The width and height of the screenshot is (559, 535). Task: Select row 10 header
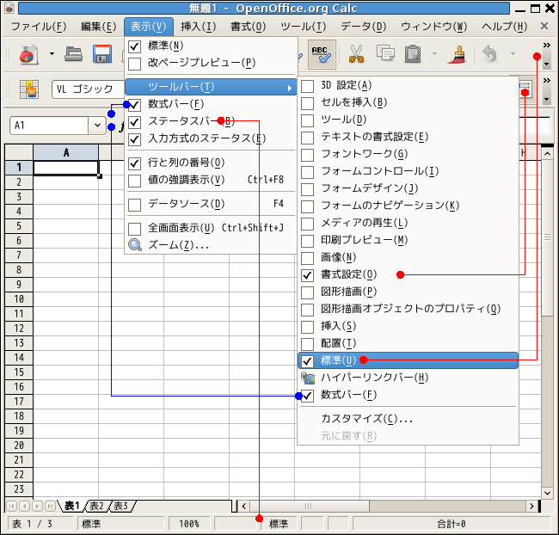[x=19, y=298]
